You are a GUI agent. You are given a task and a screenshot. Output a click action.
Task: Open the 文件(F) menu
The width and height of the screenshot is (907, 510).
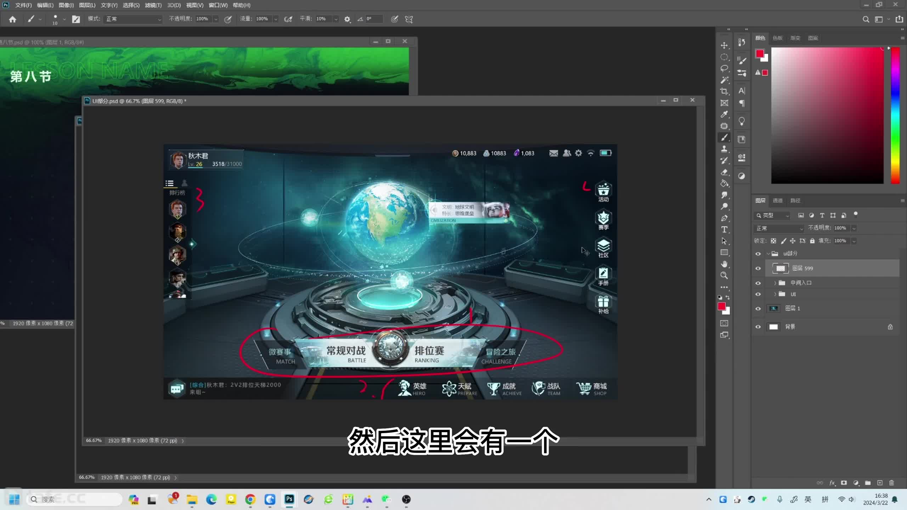tap(23, 5)
